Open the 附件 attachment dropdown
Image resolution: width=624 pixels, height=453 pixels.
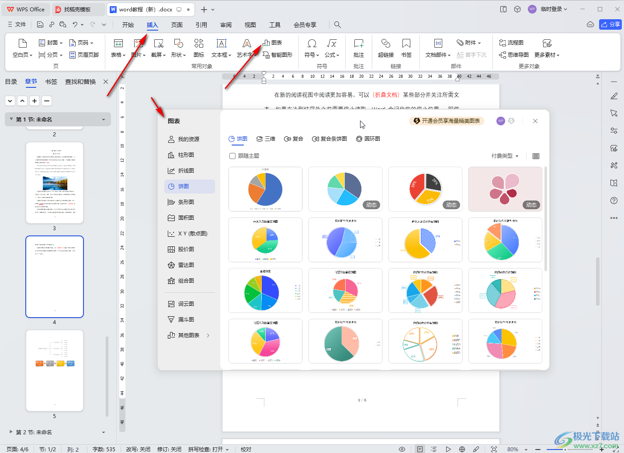[x=469, y=43]
